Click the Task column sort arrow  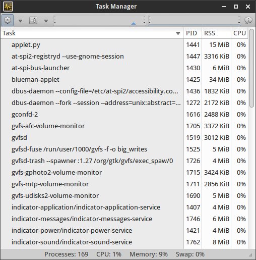point(178,33)
